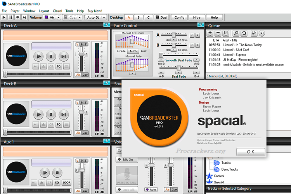Click the play button on Deck A

pos(38,56)
